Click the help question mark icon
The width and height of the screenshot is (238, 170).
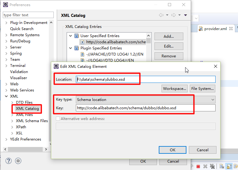[9, 161]
